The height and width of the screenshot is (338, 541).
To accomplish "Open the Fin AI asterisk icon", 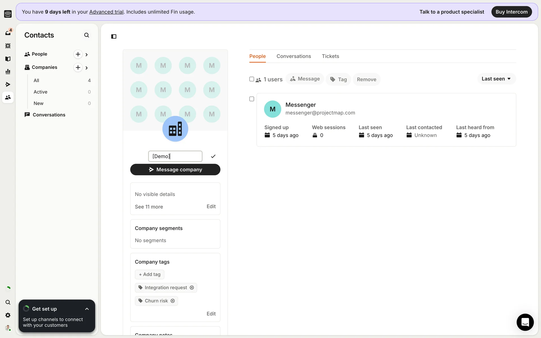I will (8, 46).
